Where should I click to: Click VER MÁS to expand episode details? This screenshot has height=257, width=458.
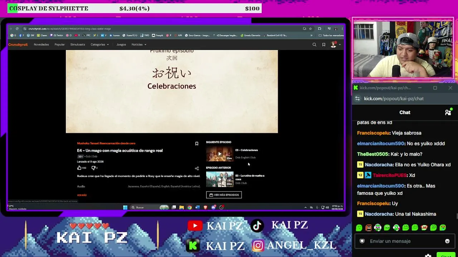point(82,195)
